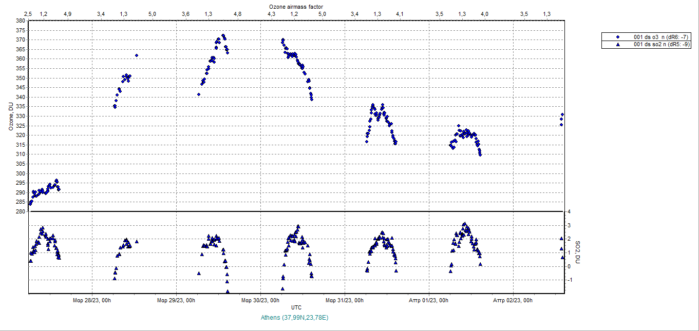Click the 'Μαρ 28/23, 00h' date tick label

coord(92,300)
